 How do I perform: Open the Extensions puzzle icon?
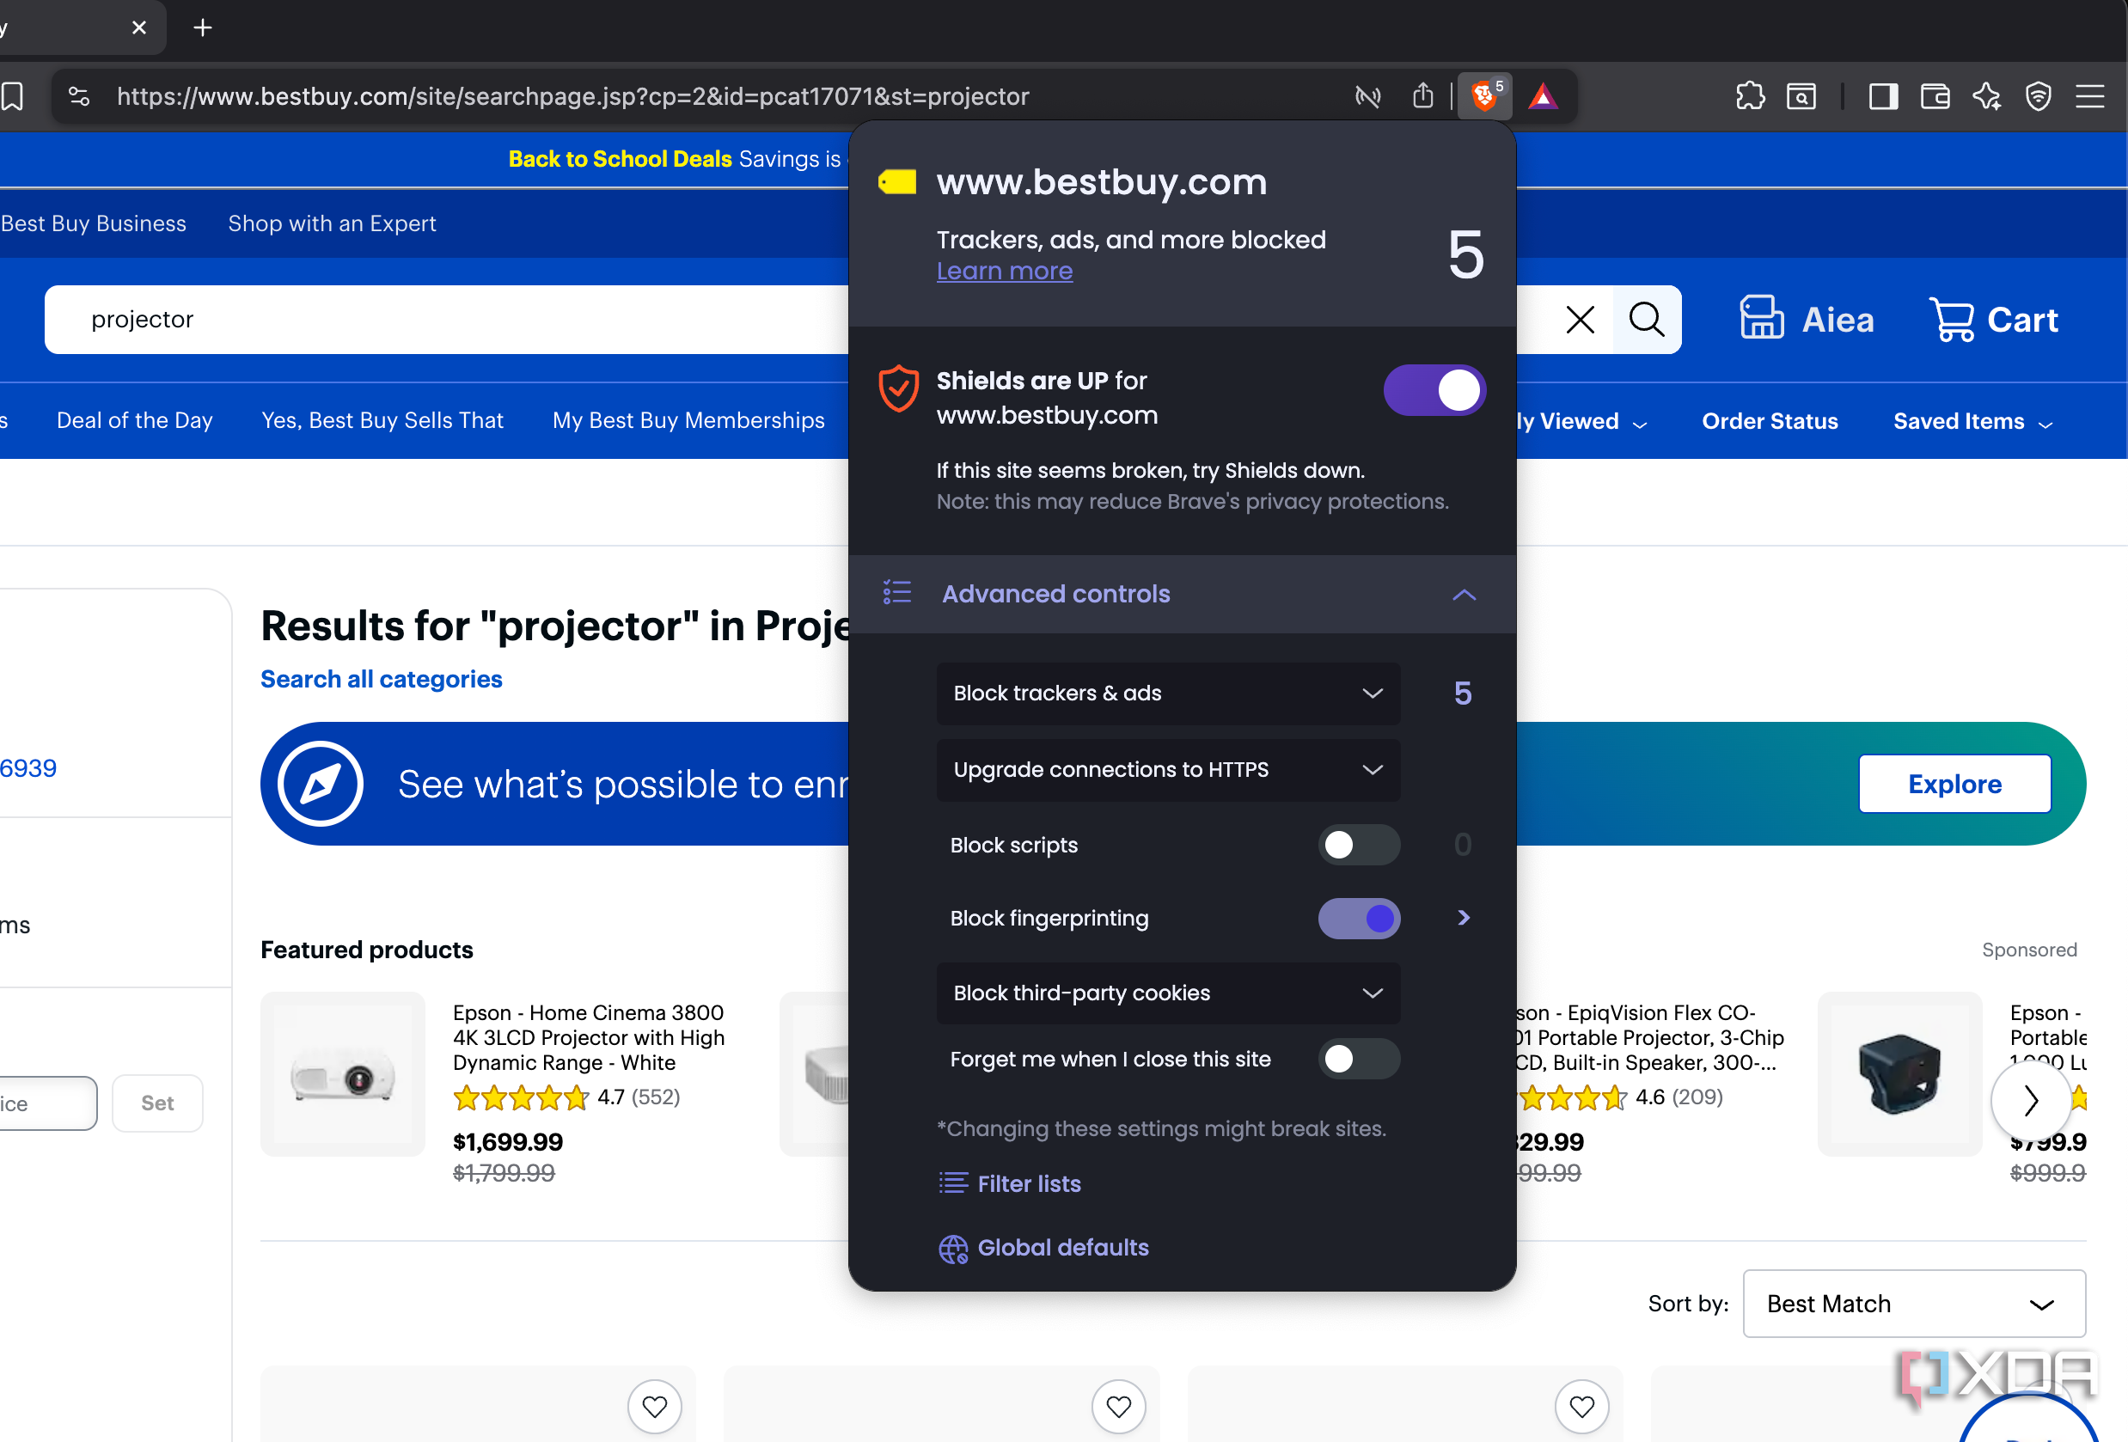(x=1750, y=96)
